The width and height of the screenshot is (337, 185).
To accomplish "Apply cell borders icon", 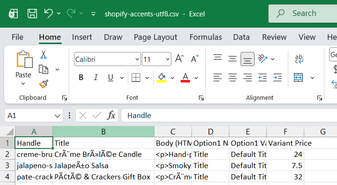I will point(136,77).
